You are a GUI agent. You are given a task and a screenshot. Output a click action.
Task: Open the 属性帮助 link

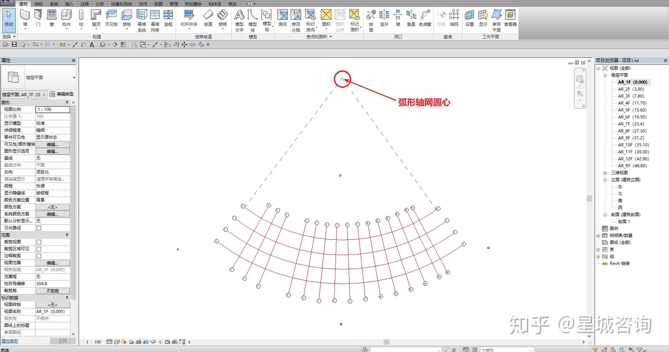pyautogui.click(x=10, y=341)
